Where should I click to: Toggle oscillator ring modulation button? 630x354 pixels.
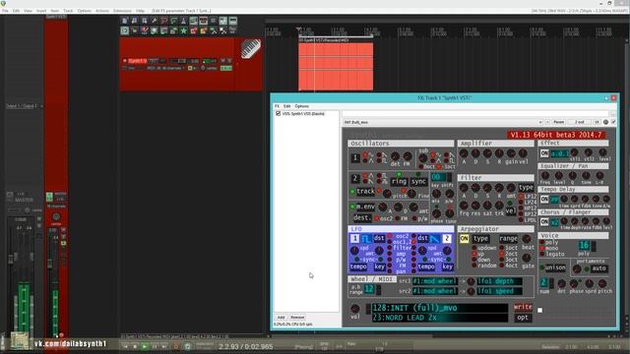399,182
